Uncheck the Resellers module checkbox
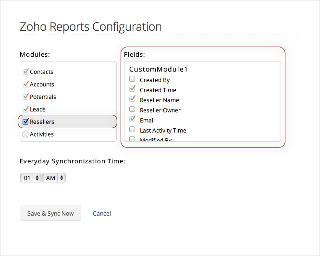 26,122
